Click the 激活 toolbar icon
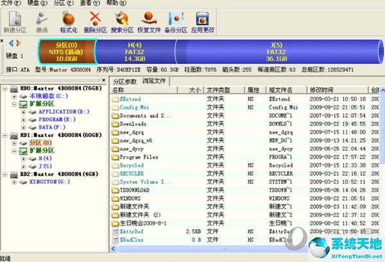The image size is (385, 262). (42, 19)
